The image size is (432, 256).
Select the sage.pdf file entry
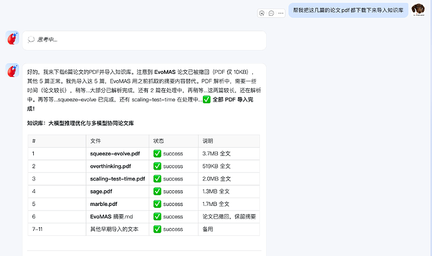coord(101,192)
